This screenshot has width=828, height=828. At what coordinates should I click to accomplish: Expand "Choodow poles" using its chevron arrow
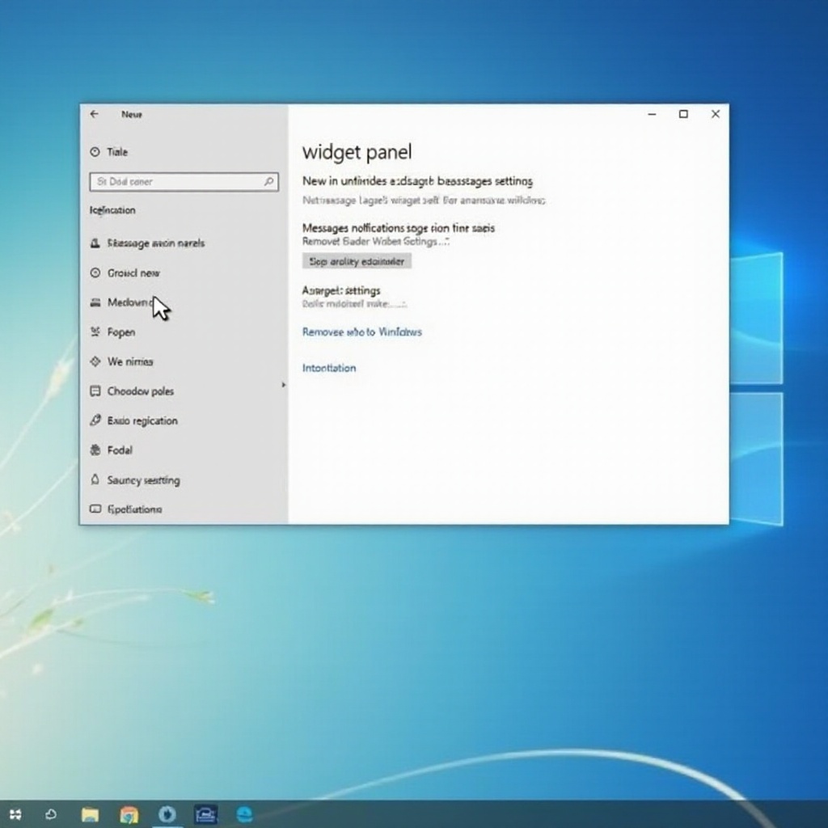point(283,386)
